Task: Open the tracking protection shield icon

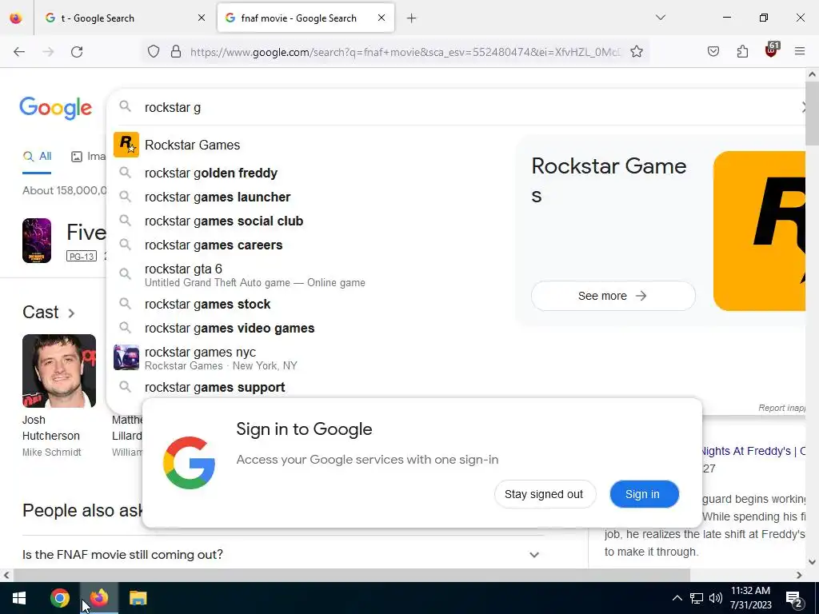Action: (x=153, y=52)
